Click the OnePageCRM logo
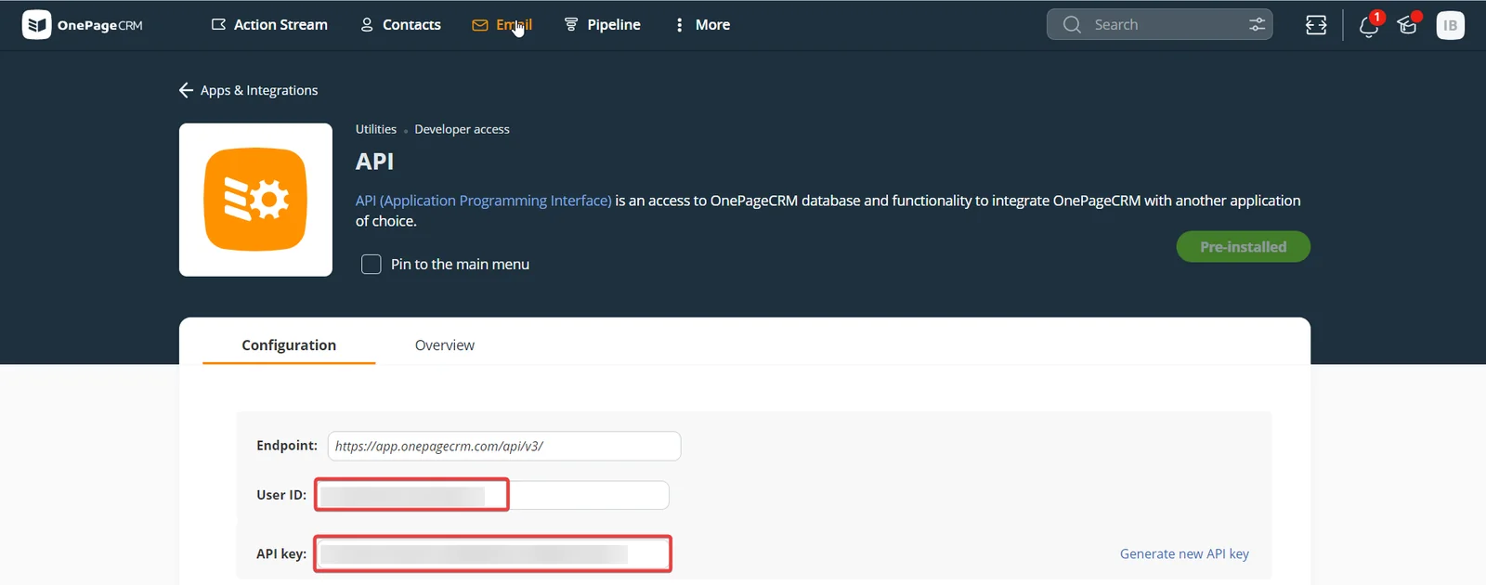The width and height of the screenshot is (1486, 585). 83,25
